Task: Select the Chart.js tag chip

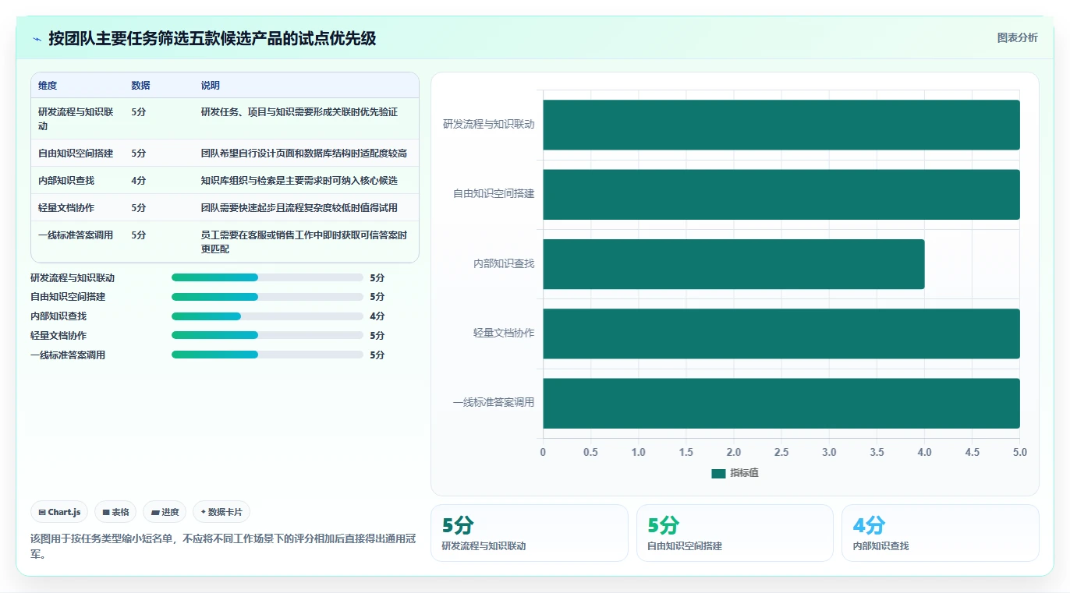Action: 59,512
